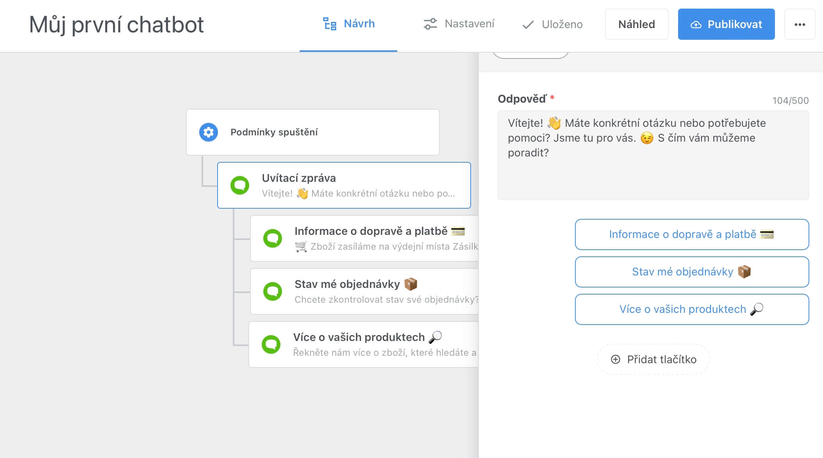The height and width of the screenshot is (458, 823).
Task: Click the gear icon on Podmínky spuštění node
Action: pyautogui.click(x=208, y=132)
